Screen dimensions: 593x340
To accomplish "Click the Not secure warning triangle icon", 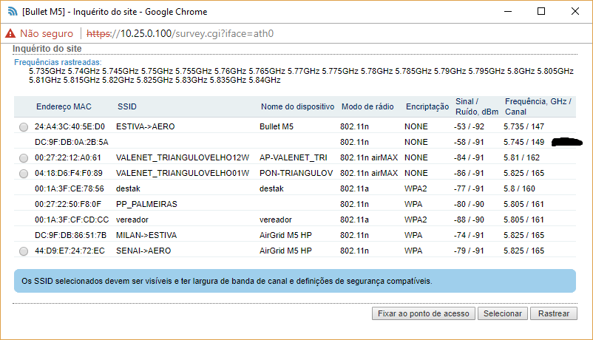I will 10,33.
